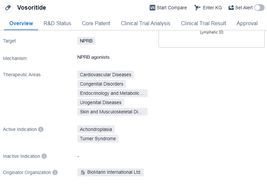
Task: Open the Clinical Trial Analysis tab
Action: click(146, 23)
